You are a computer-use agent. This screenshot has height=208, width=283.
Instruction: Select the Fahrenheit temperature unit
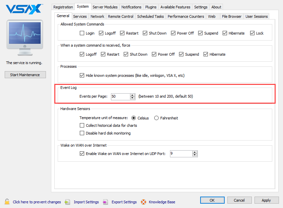pos(156,118)
